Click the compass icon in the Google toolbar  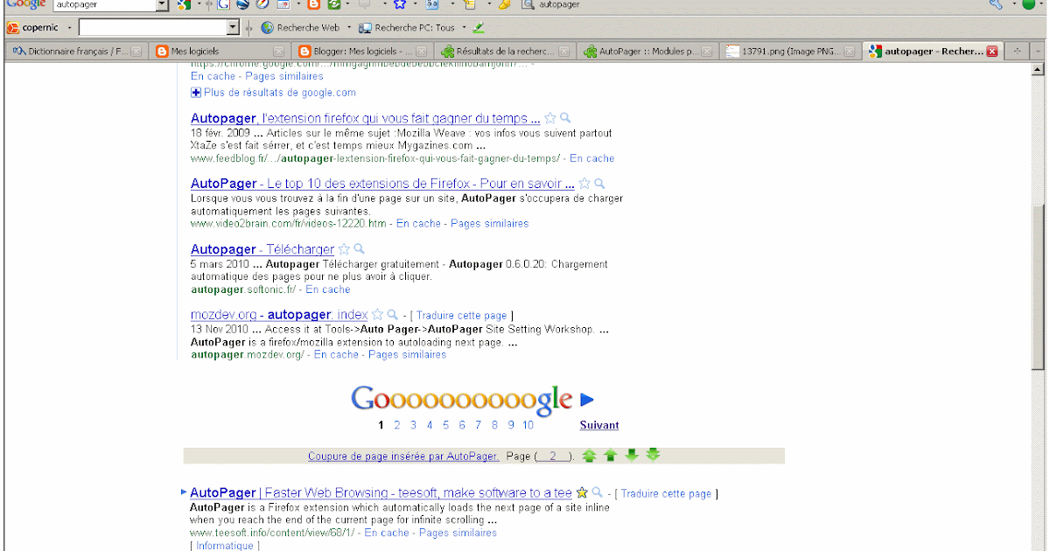262,4
